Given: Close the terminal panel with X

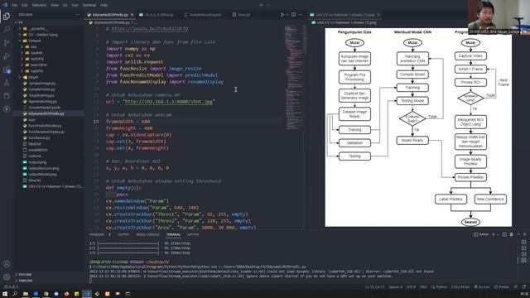Looking at the screenshot, I should click(x=524, y=234).
